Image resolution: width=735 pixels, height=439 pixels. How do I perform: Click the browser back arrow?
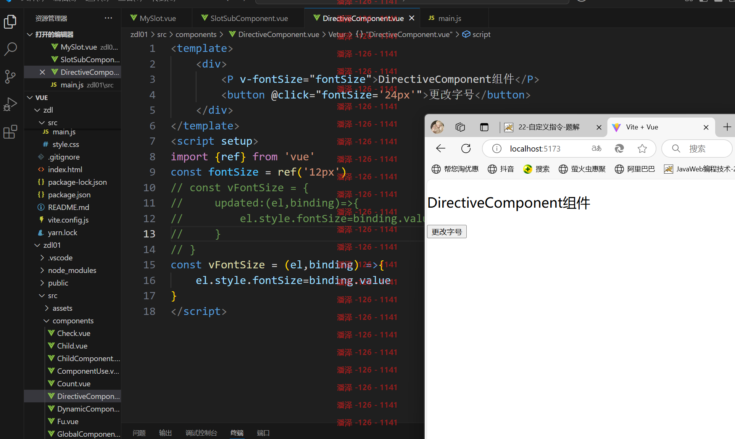(441, 148)
